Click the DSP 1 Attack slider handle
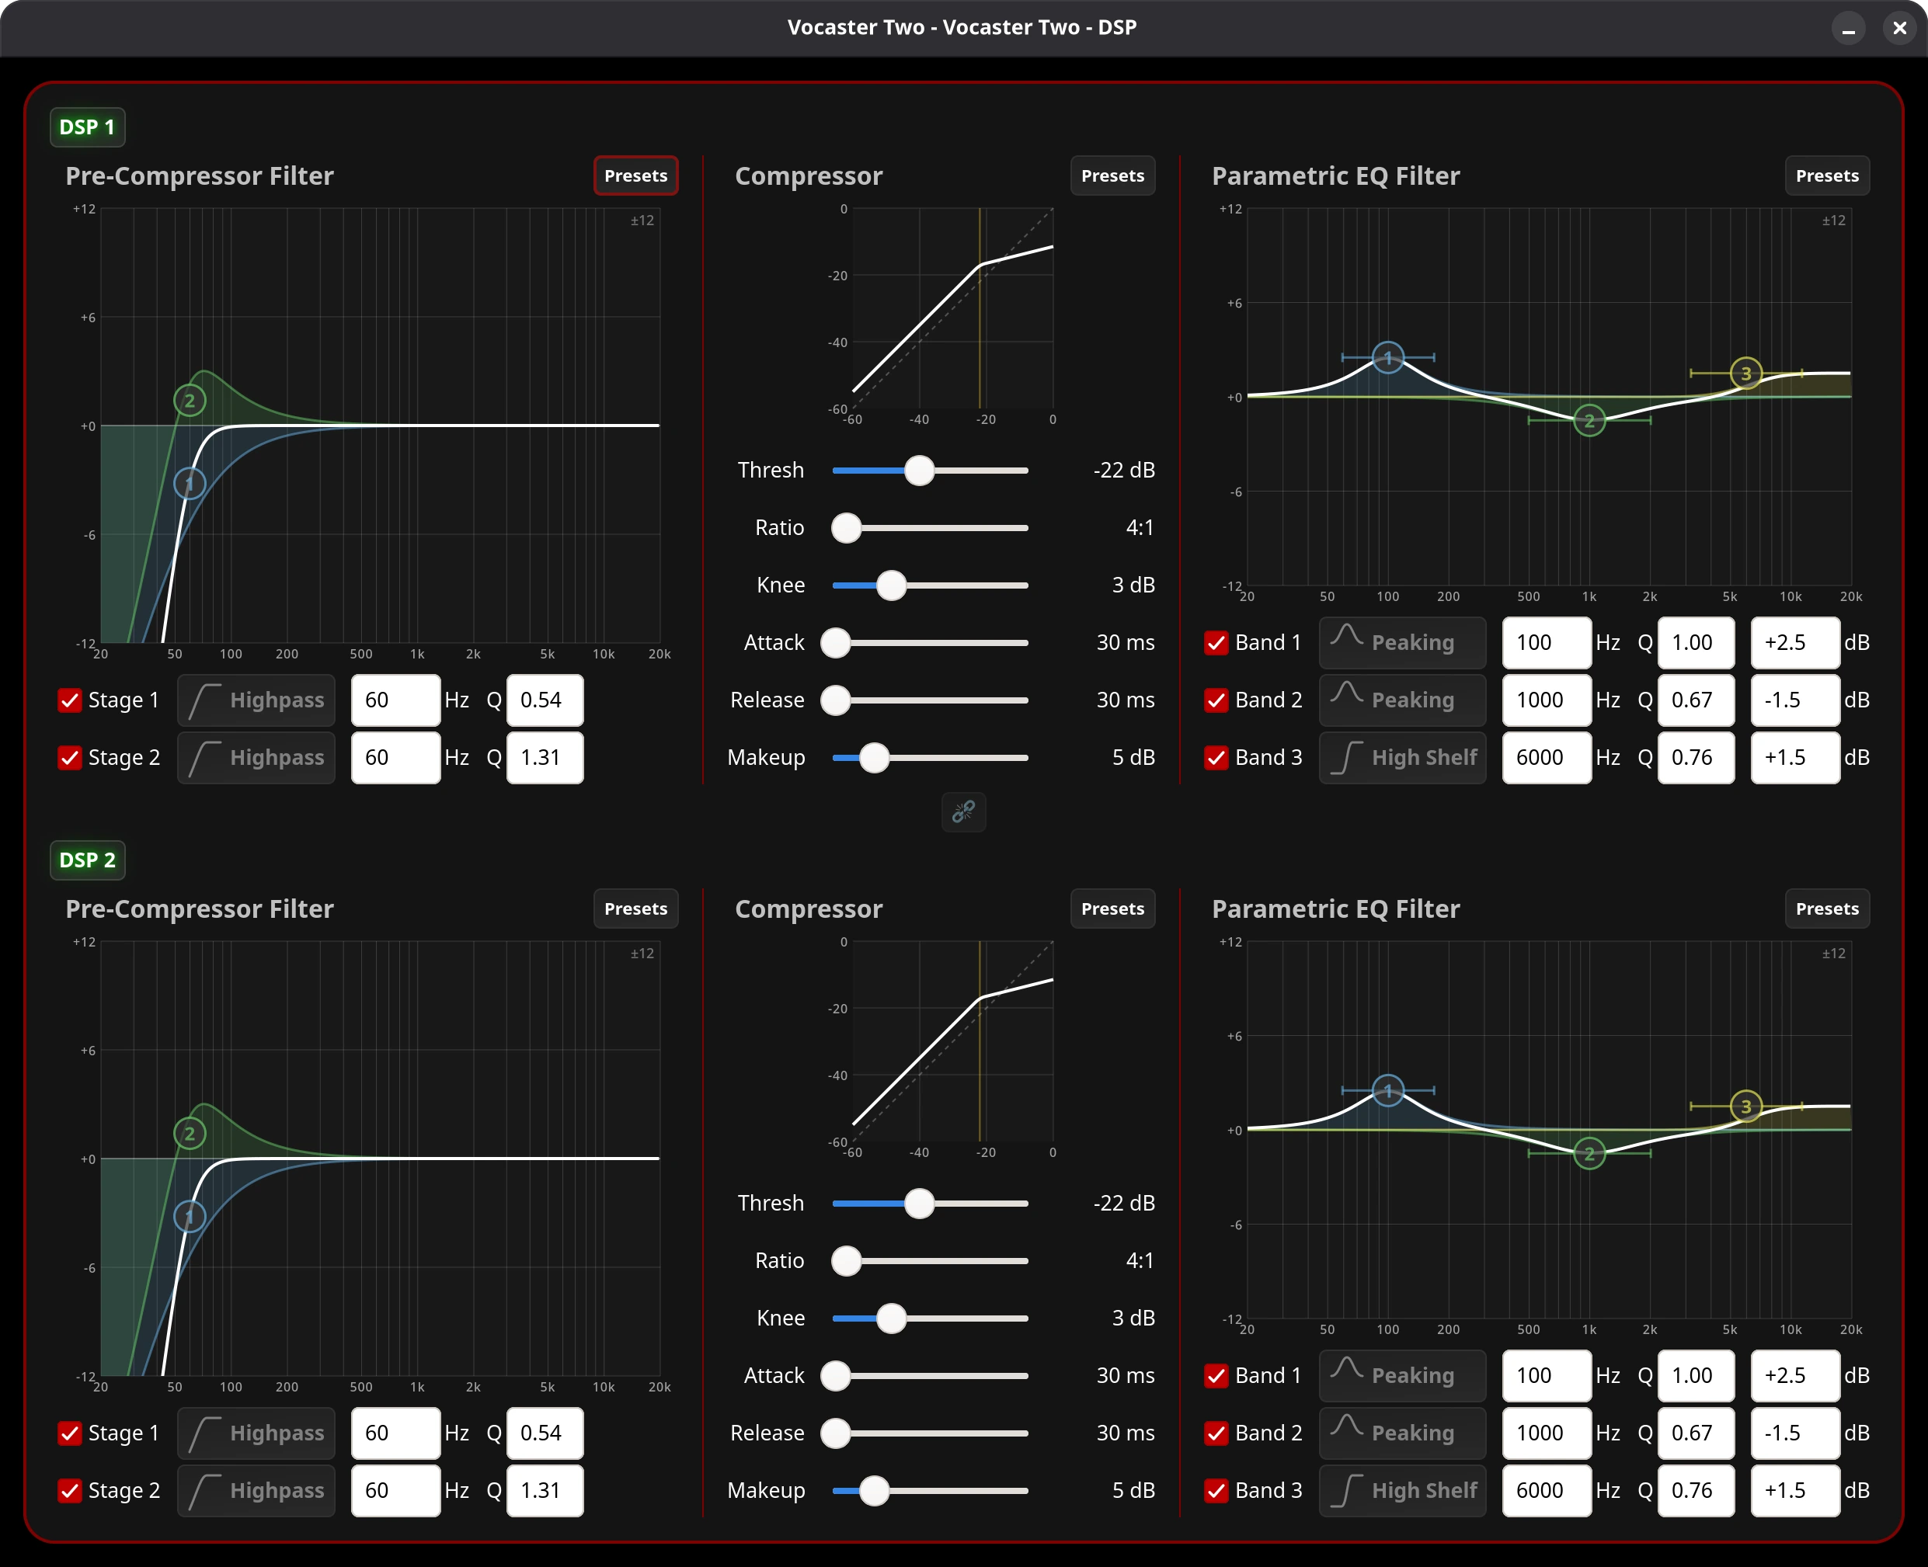Viewport: 1928px width, 1567px height. [835, 643]
